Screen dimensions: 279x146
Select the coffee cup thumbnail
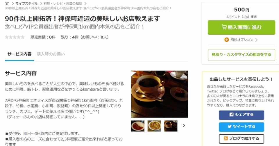[171, 126]
